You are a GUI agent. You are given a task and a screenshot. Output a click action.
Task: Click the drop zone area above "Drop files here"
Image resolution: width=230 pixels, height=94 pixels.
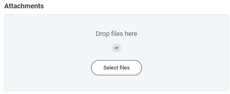(x=117, y=22)
